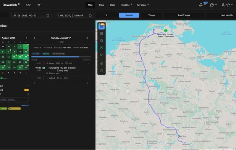This screenshot has width=236, height=150.
Task: Click the walked 0.5 km track row
Action: click(61, 78)
